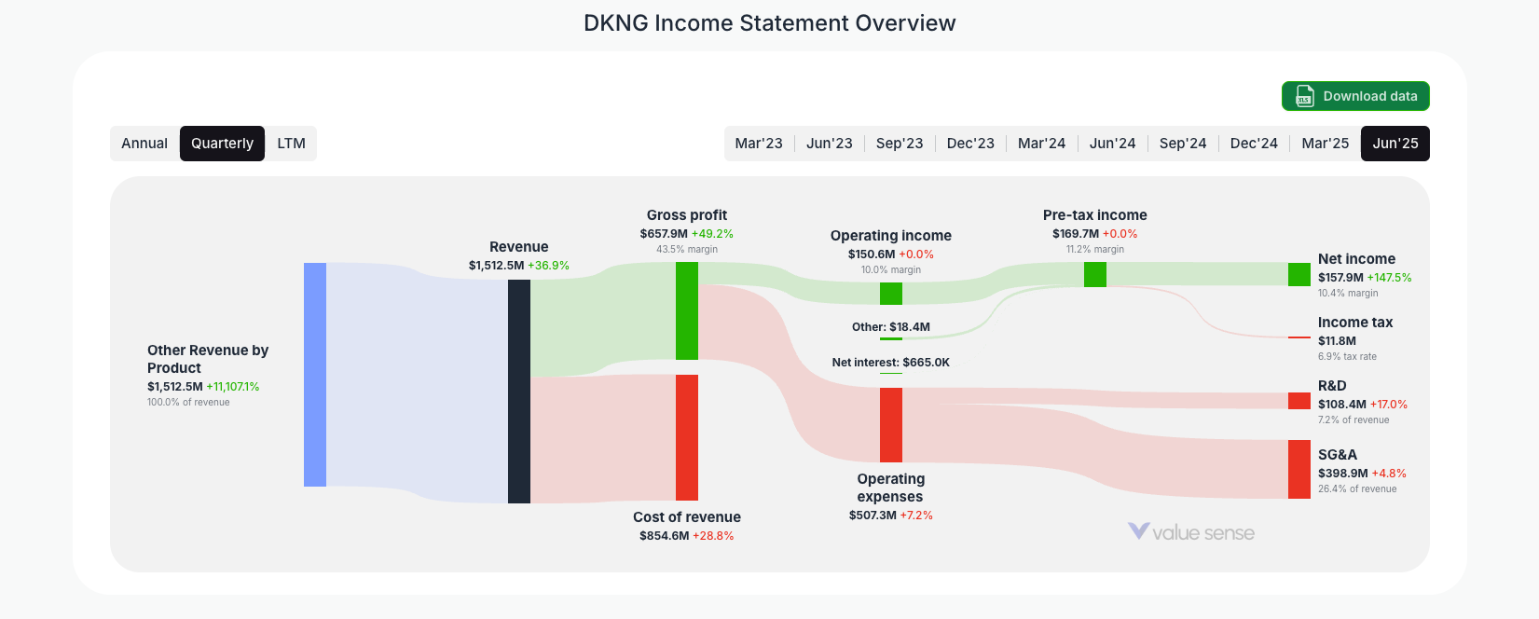
Task: Click the $157.9M +147.5% value
Action: [1365, 278]
